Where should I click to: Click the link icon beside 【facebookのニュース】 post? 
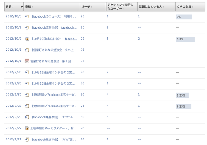pos(27,16)
